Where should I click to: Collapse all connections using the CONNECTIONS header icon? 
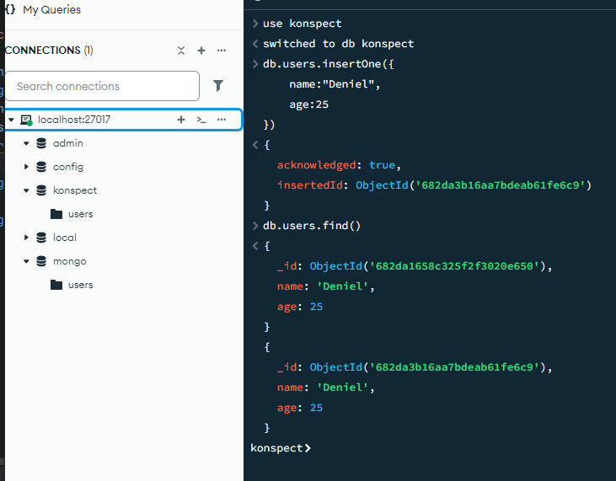click(181, 51)
